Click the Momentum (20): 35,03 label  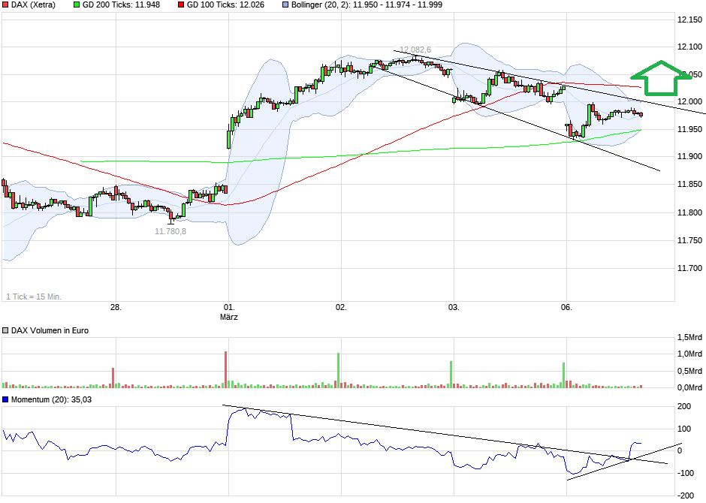pyautogui.click(x=51, y=399)
